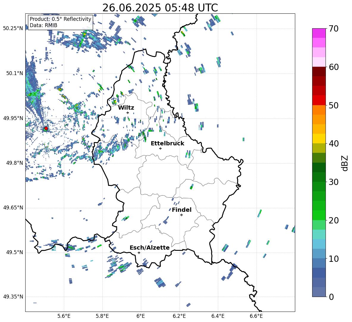Click the 6.4°E longitude label
Screen dimensions: 352x322
218,316
